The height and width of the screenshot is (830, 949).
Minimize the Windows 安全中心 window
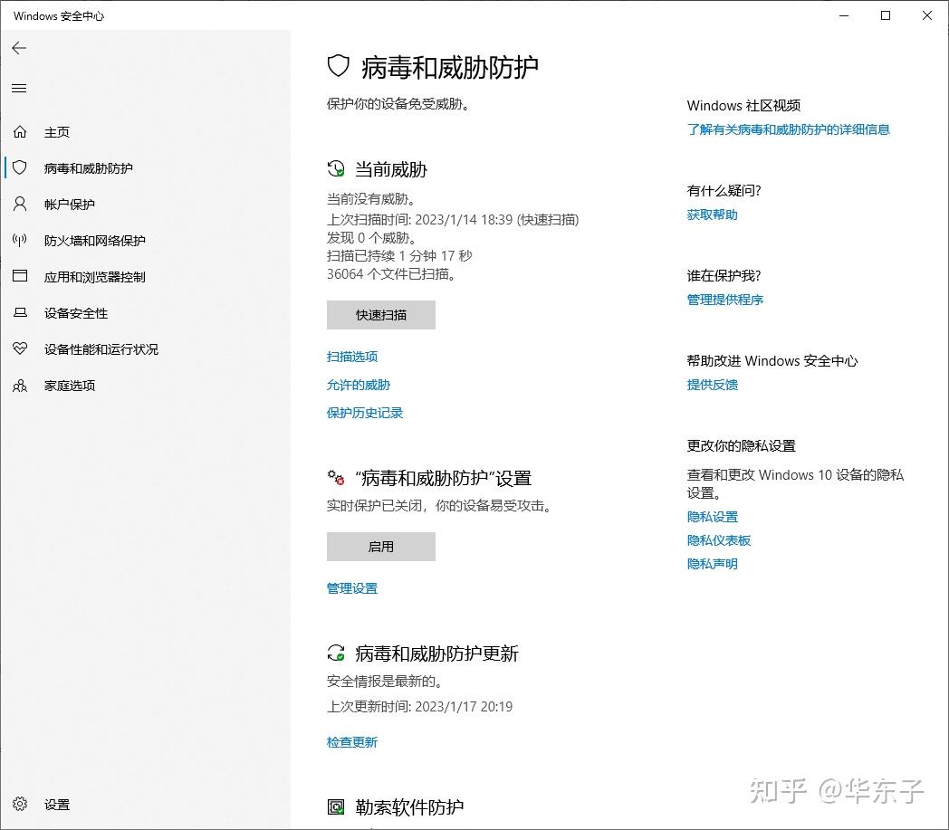[844, 15]
